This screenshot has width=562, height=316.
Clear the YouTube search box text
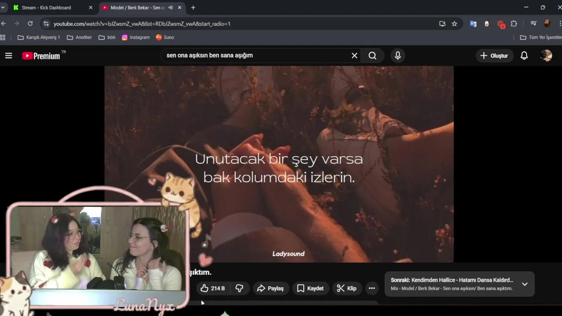354,55
